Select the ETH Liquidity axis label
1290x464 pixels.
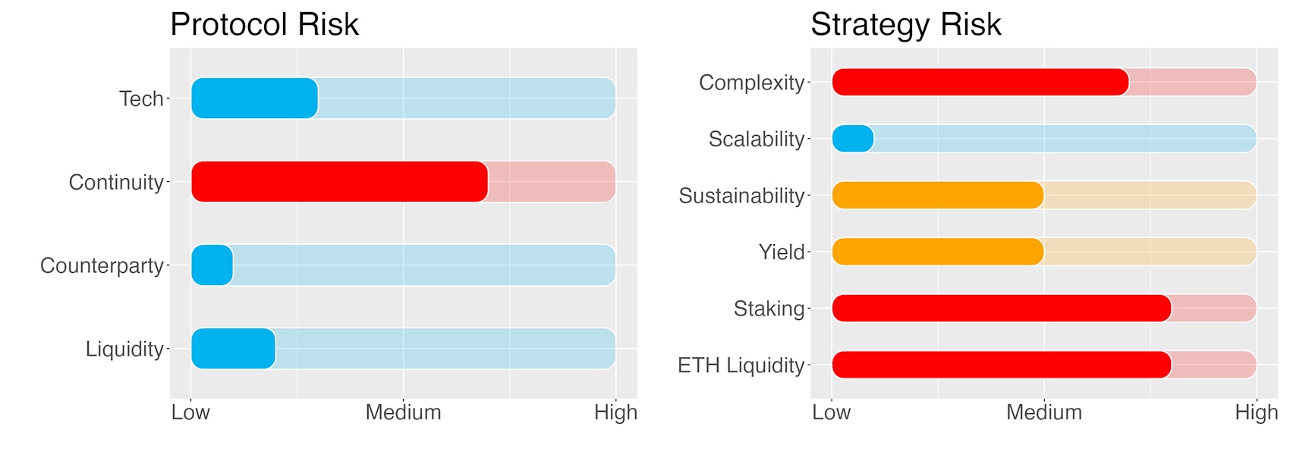point(741,365)
